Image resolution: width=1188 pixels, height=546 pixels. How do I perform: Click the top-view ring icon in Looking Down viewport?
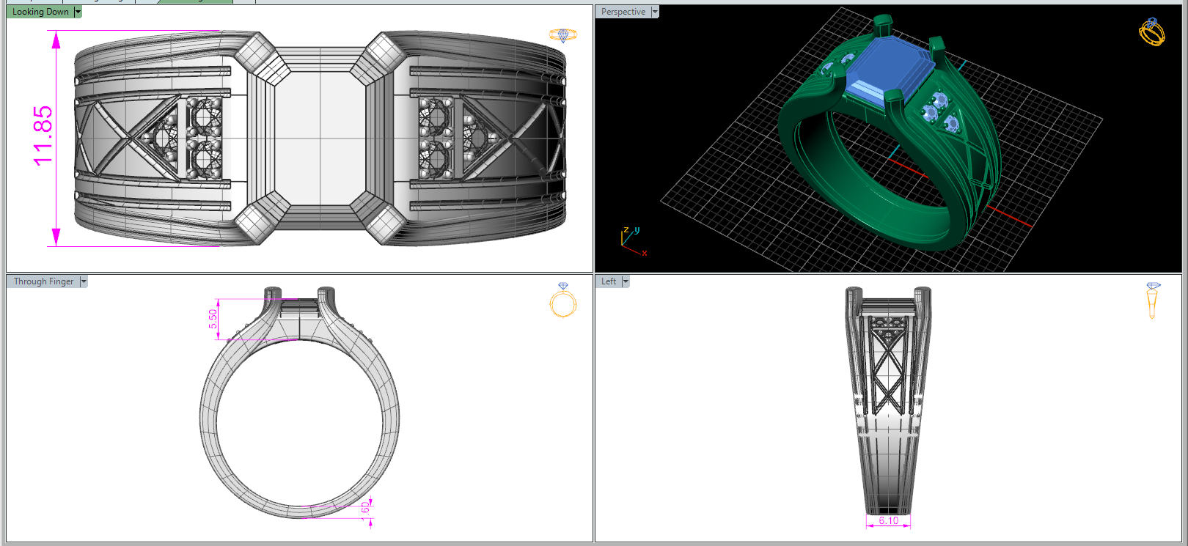[x=563, y=35]
